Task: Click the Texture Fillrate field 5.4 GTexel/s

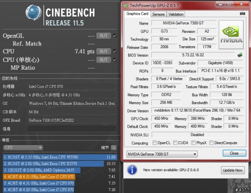Action: coord(227,87)
